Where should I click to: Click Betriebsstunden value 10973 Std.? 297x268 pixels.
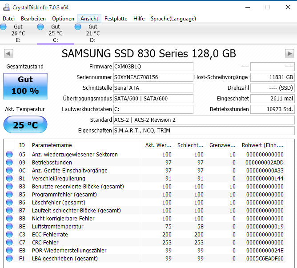pyautogui.click(x=273, y=109)
